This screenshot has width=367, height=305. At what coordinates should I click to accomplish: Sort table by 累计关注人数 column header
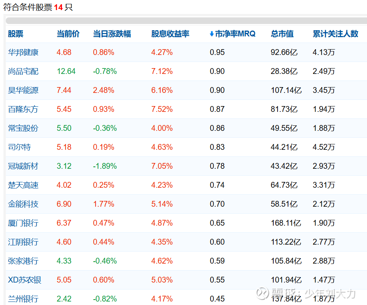point(335,34)
